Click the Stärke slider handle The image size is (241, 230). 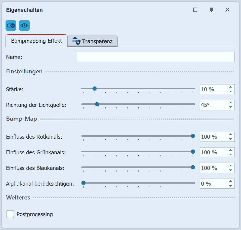coord(94,89)
